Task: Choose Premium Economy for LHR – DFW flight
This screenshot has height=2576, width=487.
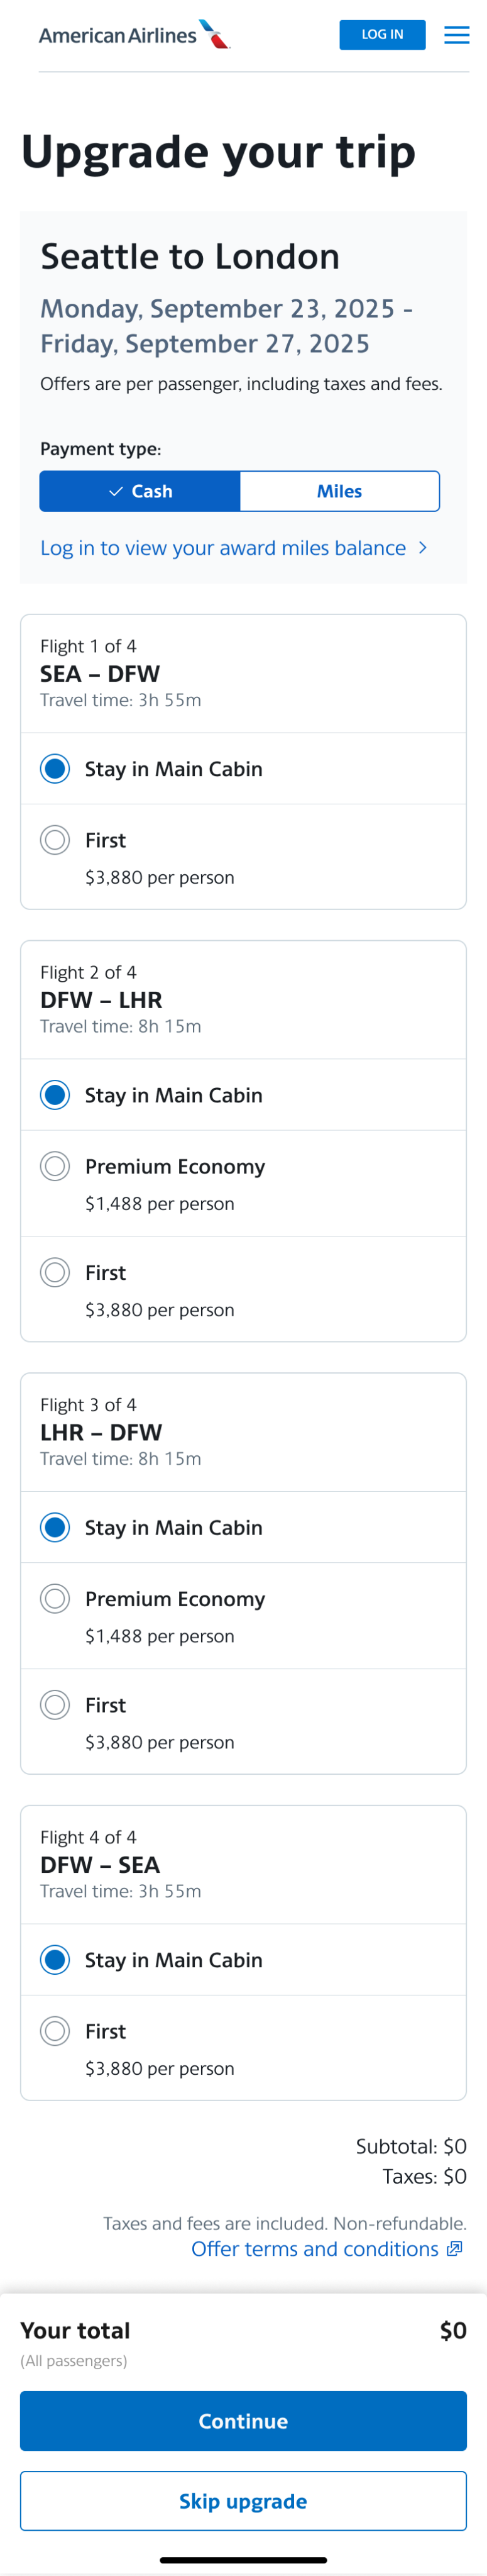Action: [x=55, y=1598]
